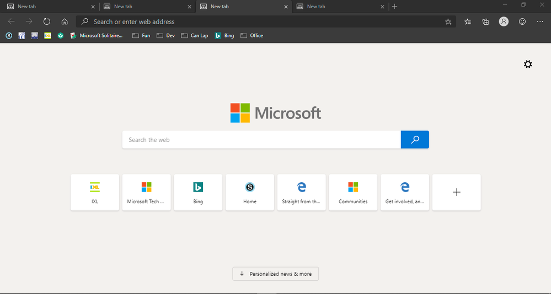Image resolution: width=551 pixels, height=294 pixels.
Task: Open the Favorites list icon
Action: point(468,22)
